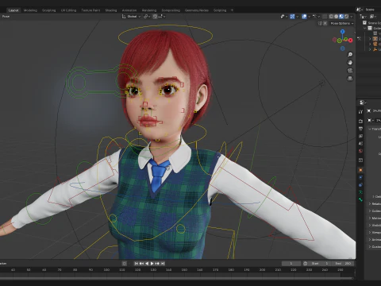
Task: Click the zoom magnifier viewport button
Action: coord(350,55)
